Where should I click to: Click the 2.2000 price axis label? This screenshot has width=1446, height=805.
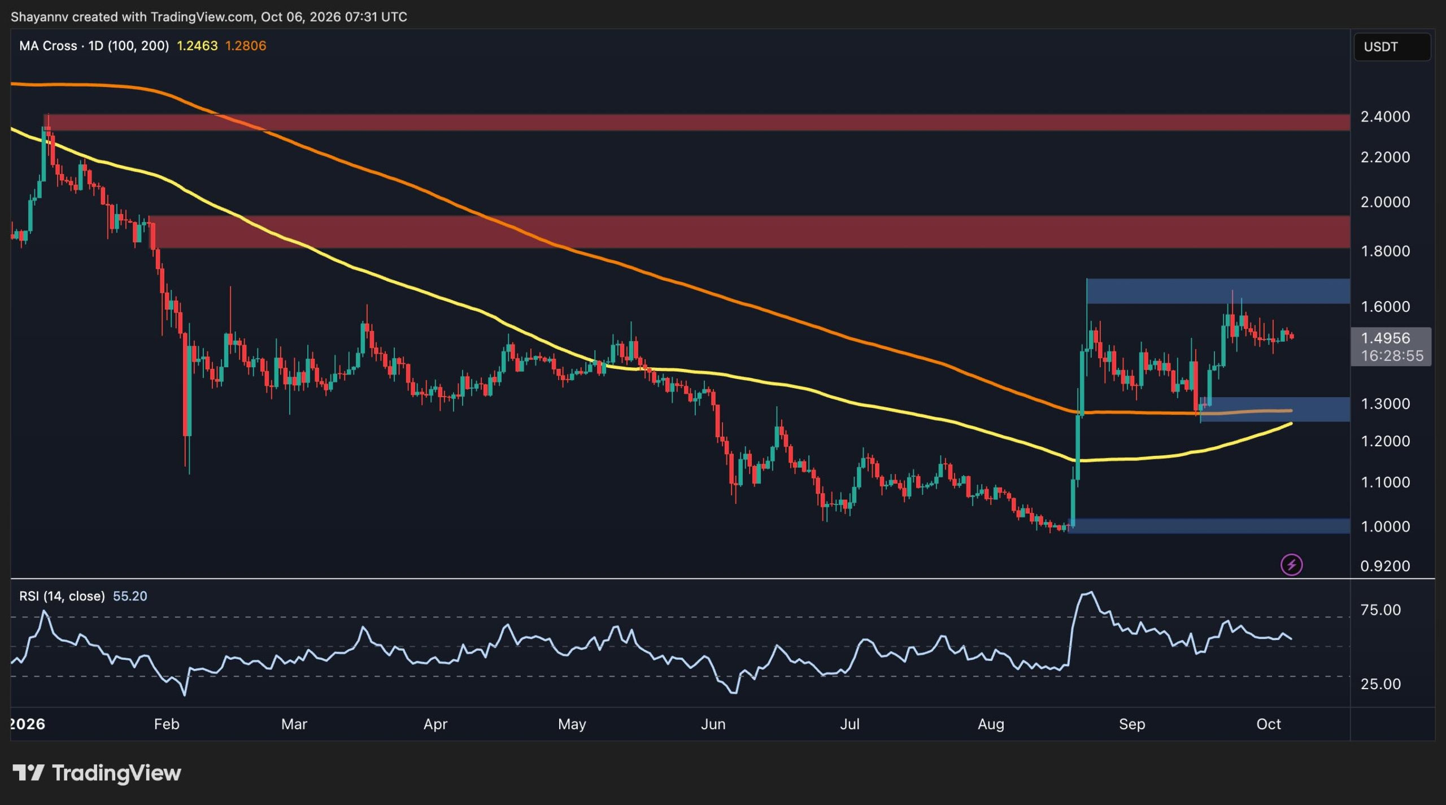1385,157
